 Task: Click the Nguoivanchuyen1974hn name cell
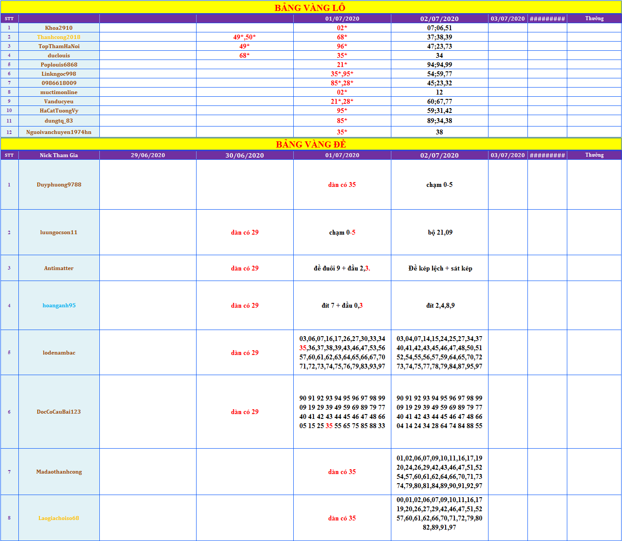59,132
